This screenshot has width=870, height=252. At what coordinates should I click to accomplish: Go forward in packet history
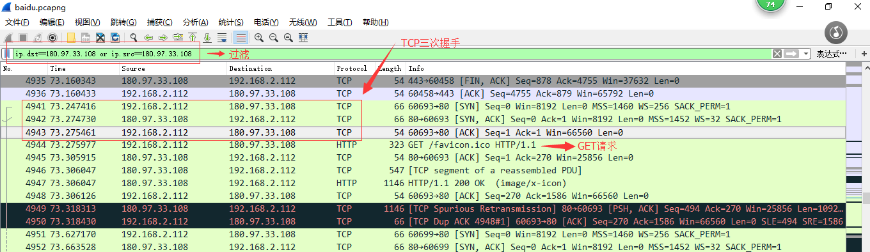coord(163,38)
